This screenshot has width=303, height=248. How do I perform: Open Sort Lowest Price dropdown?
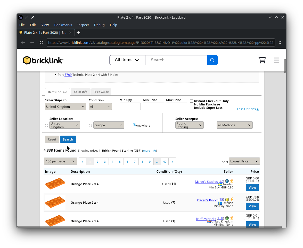[x=244, y=161]
